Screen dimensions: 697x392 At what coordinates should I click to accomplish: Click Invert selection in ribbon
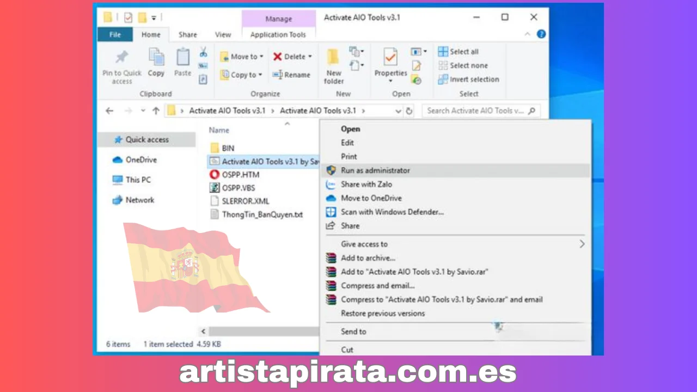click(468, 79)
